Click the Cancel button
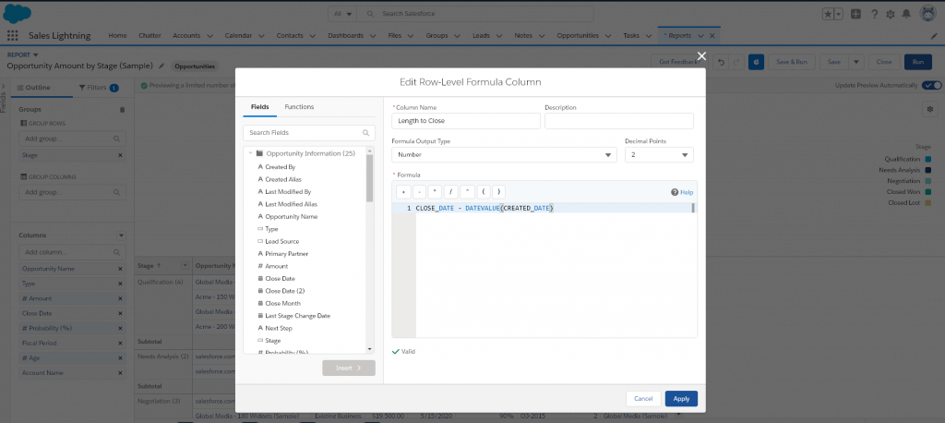Viewport: 945px width, 423px height. (x=643, y=398)
